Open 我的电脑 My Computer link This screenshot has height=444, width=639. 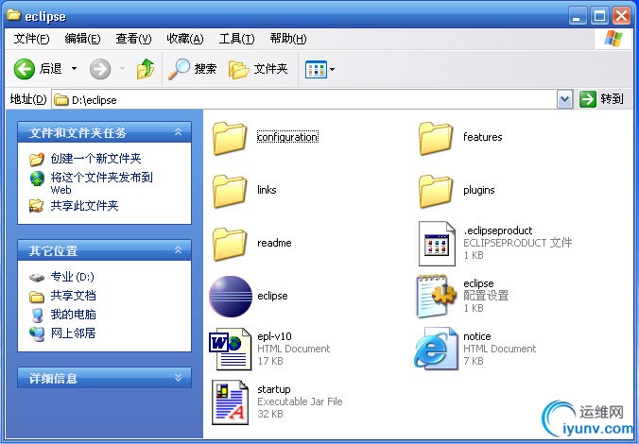click(x=73, y=315)
